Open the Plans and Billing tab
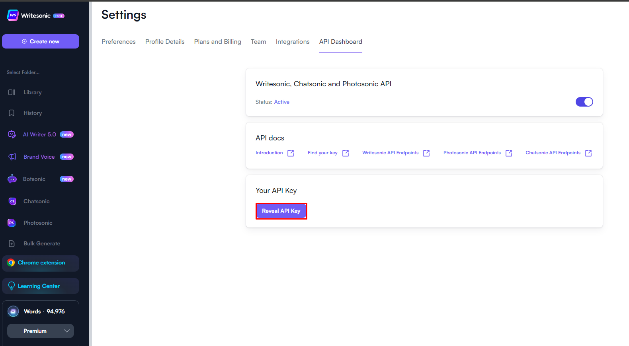The image size is (629, 346). tap(218, 42)
